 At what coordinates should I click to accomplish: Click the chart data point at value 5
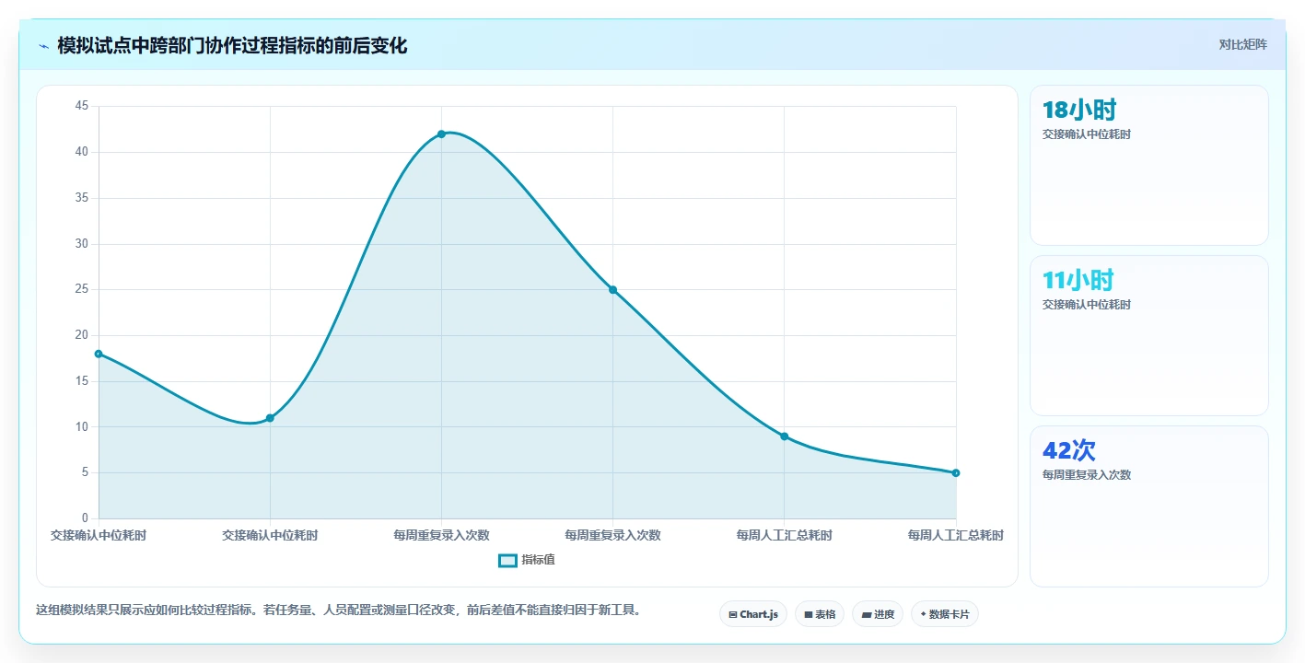pos(956,473)
